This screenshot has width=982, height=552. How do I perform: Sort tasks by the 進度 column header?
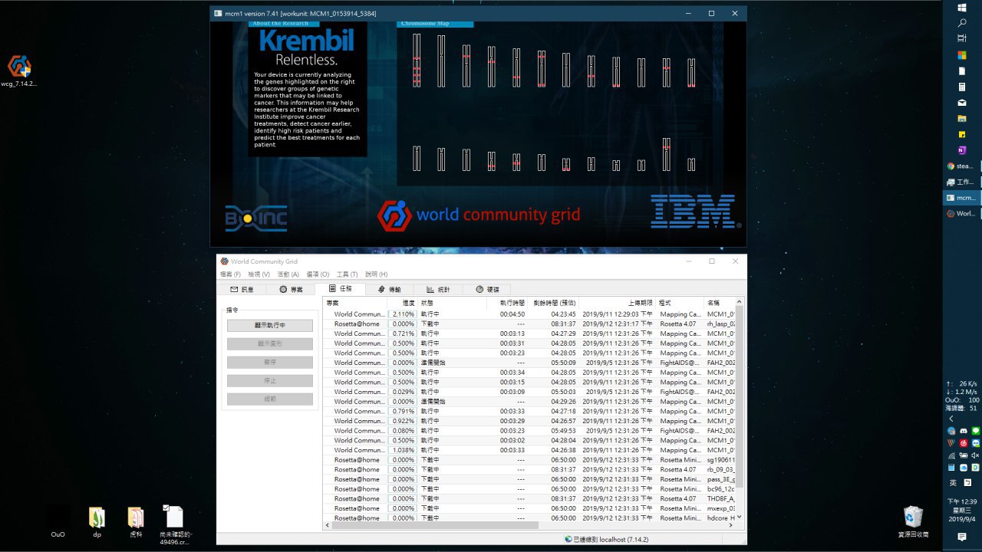403,304
